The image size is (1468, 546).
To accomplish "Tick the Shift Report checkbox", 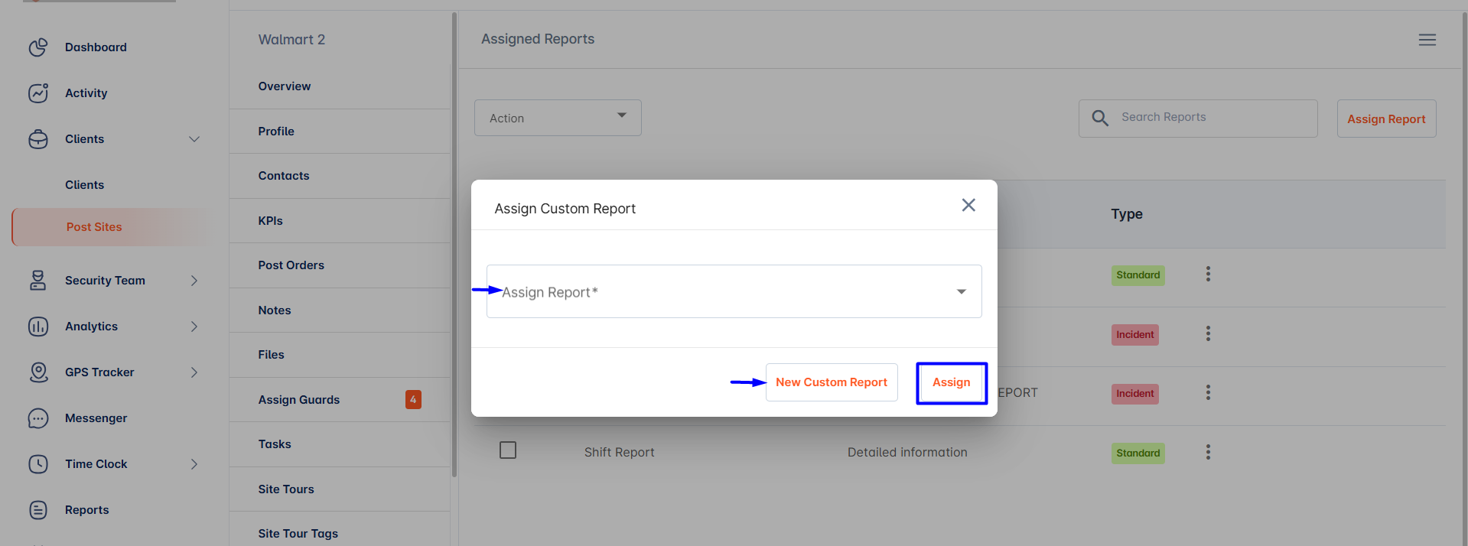I will tap(508, 450).
